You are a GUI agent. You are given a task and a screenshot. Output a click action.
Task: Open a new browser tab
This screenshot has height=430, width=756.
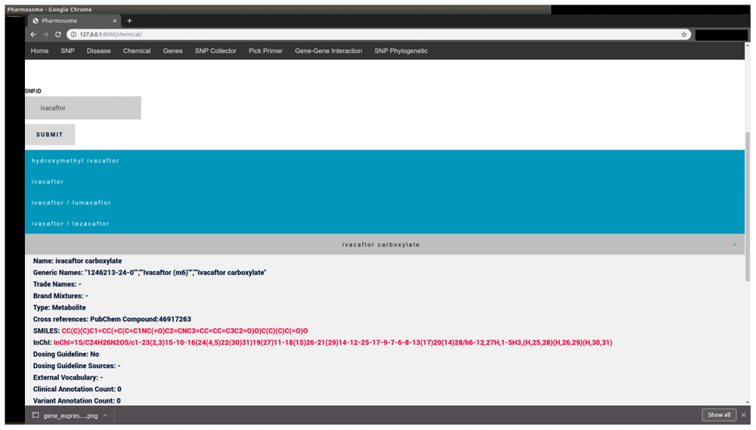coord(129,21)
